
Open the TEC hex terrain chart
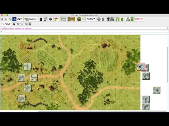(x=81, y=19)
